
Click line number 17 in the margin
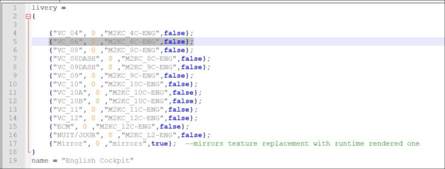point(13,143)
